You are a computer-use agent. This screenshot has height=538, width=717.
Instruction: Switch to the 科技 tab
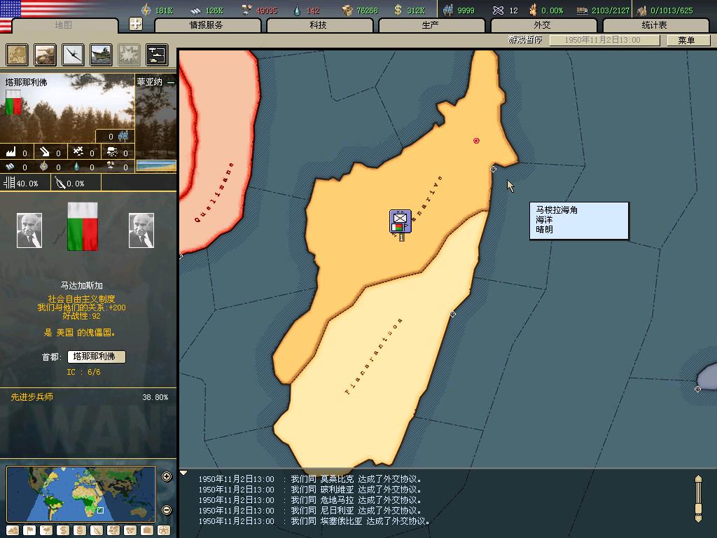(x=319, y=25)
